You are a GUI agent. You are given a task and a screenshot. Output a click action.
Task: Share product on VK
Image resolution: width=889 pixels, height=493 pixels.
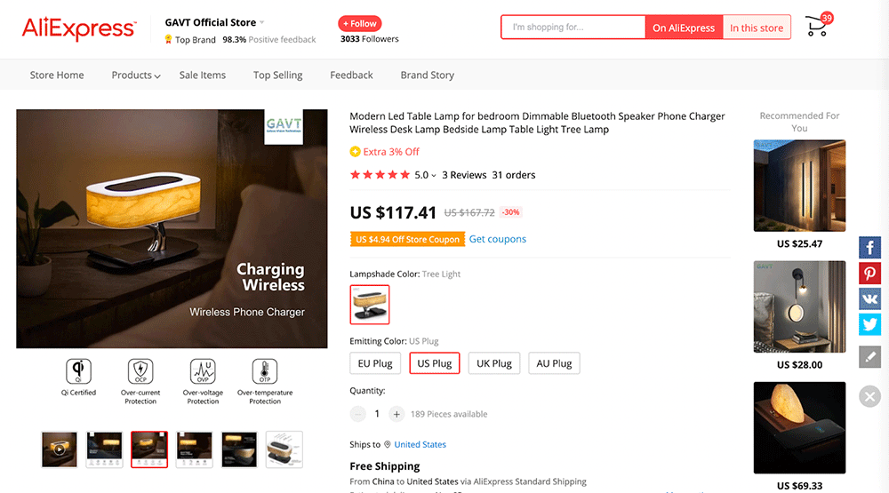pyautogui.click(x=869, y=299)
